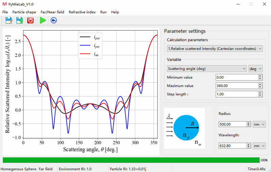This screenshot has width=271, height=172.
Task: Open the Refractive index menu
Action: pos(82,12)
